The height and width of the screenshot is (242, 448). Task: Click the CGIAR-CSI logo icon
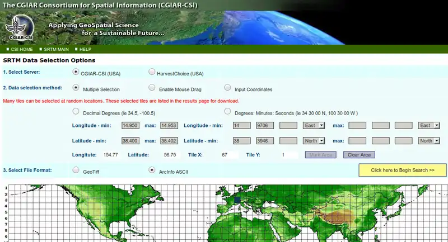20,27
